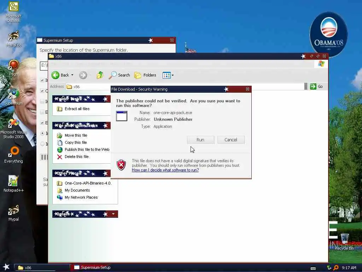Switch to x86 taskbar button
The height and width of the screenshot is (272, 362).
42,268
